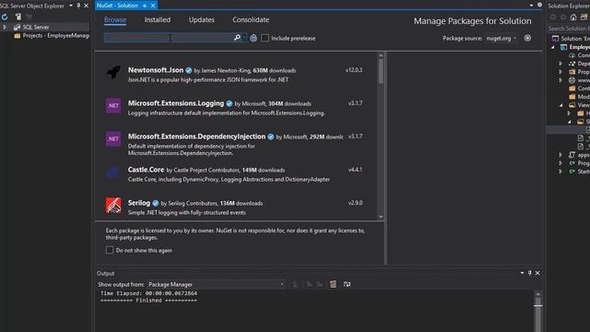This screenshot has width=590, height=332.
Task: Open NuGet package source settings gear
Action: (x=527, y=38)
